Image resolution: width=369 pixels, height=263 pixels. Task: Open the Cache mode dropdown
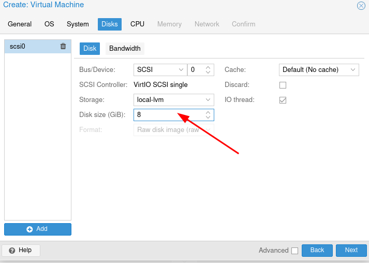point(353,70)
